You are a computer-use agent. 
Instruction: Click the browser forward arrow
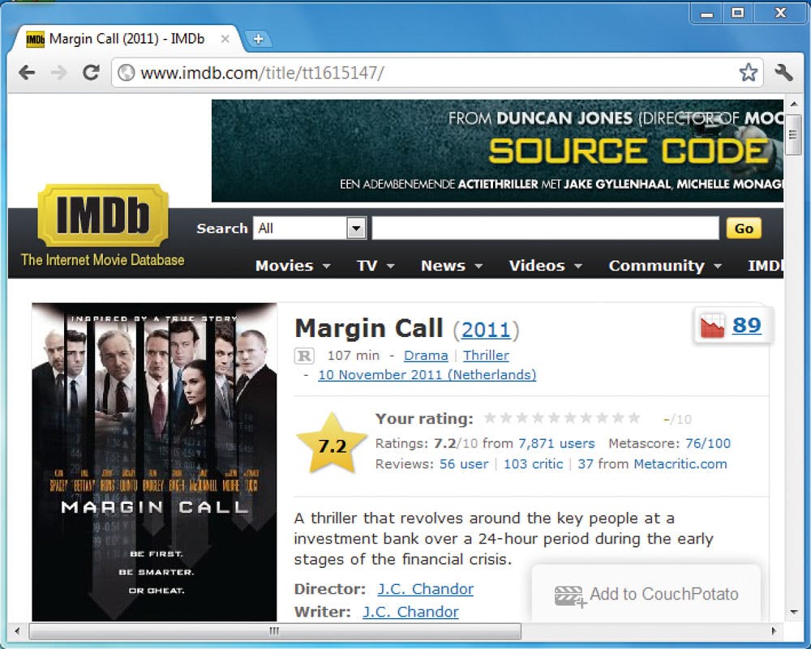tap(59, 73)
